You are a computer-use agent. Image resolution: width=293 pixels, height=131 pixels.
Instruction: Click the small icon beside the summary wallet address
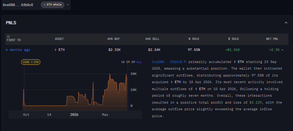185,62
